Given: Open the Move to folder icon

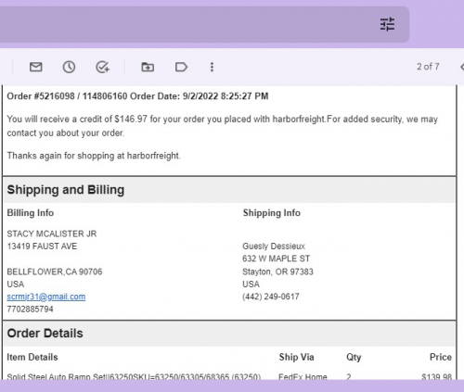Looking at the screenshot, I should pos(148,67).
